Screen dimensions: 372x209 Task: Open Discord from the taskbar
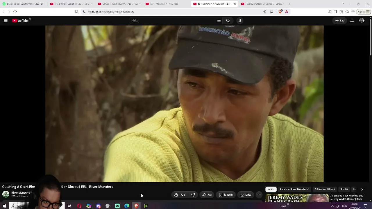point(98,206)
